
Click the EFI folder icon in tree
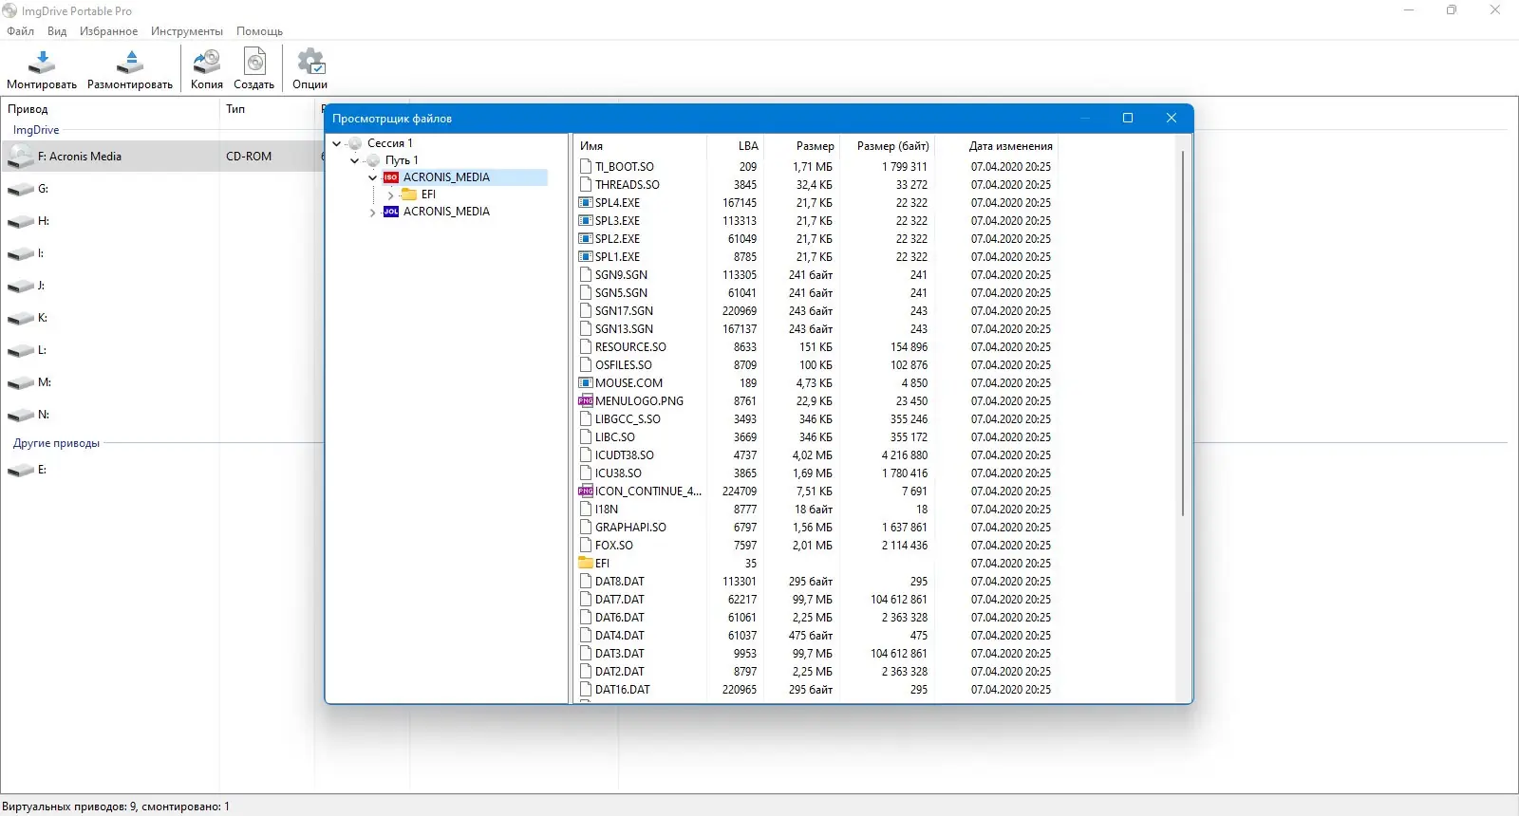pos(409,195)
